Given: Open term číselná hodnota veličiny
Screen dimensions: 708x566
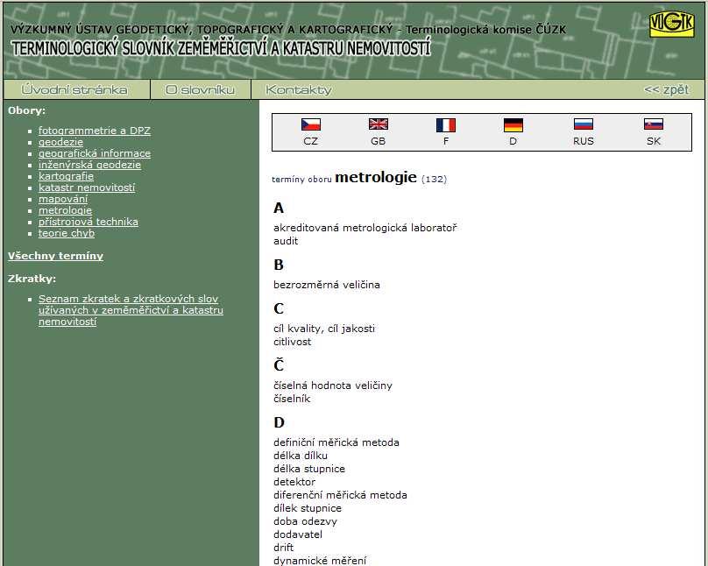Looking at the screenshot, I should click(333, 386).
